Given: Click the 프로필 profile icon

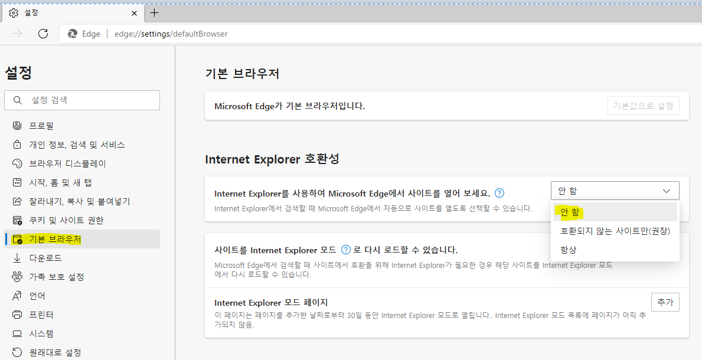Looking at the screenshot, I should 17,126.
